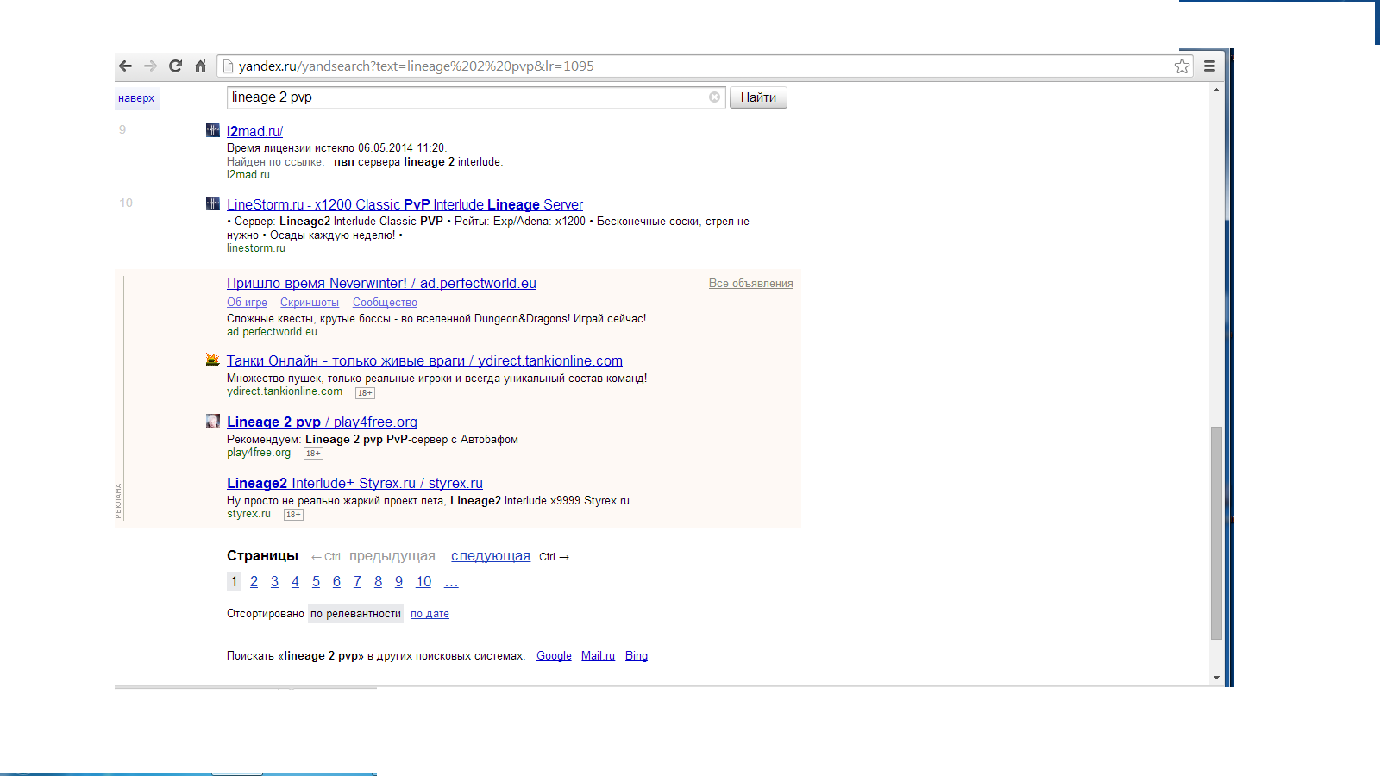The image size is (1380, 776).
Task: Bookmark this page with the star icon
Action: click(1182, 66)
